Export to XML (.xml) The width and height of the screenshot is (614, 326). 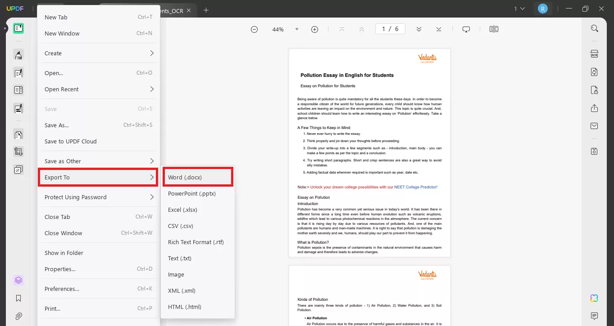[x=198, y=290]
